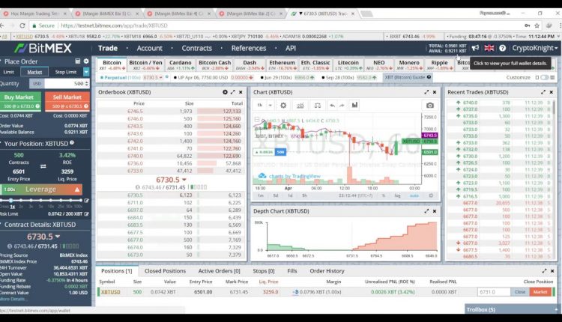The image size is (562, 322).
Task: Expand the Orderbook panel to fullscreen
Action: coord(233,92)
